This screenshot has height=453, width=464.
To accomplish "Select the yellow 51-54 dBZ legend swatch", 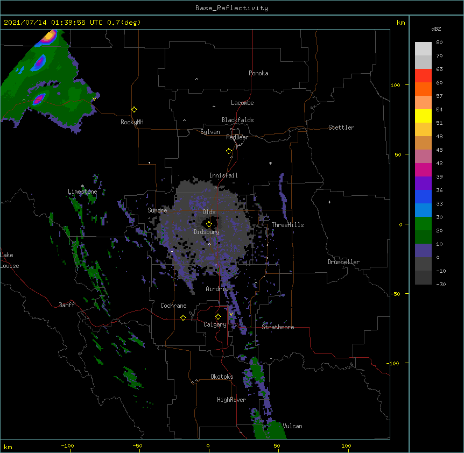I will pos(423,116).
